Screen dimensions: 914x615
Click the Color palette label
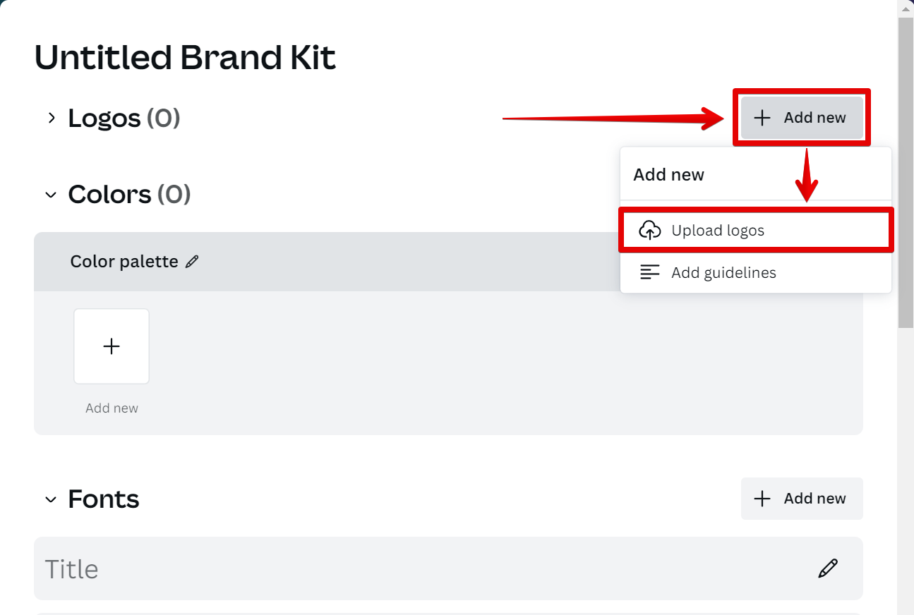(x=124, y=262)
